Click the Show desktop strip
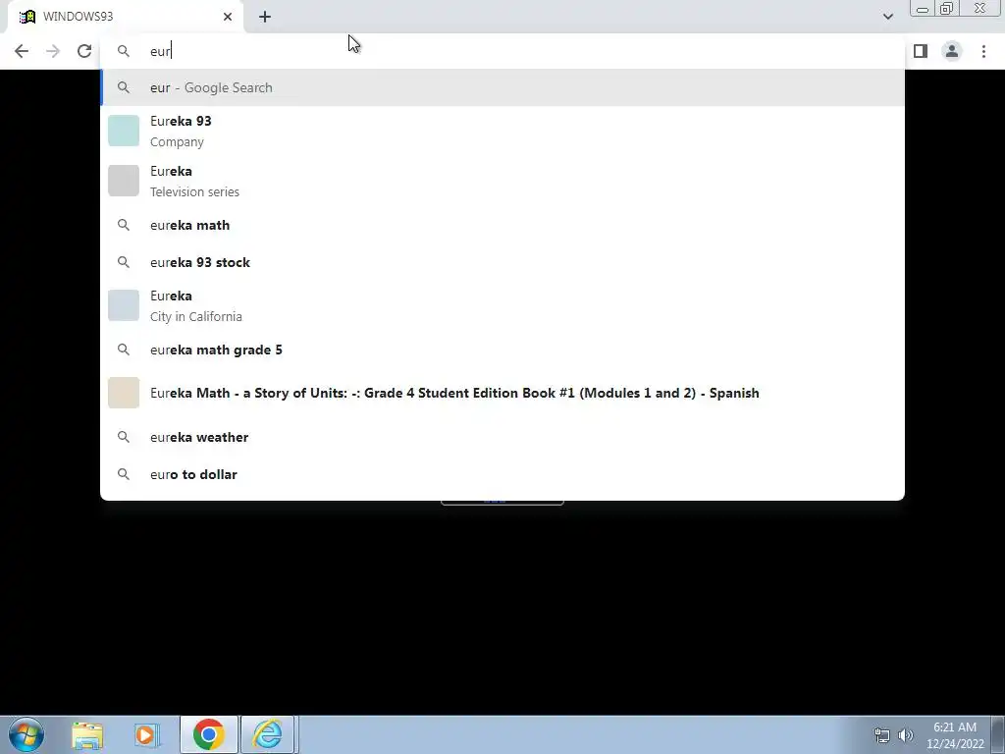The image size is (1005, 754). [x=998, y=734]
